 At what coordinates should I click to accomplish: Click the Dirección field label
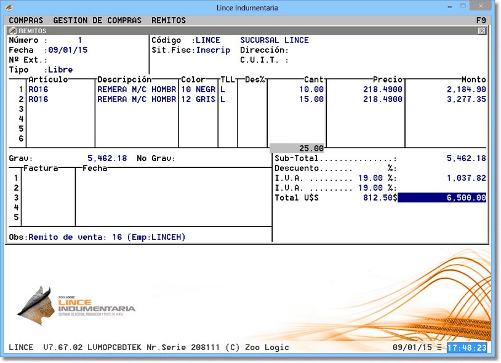[x=264, y=50]
